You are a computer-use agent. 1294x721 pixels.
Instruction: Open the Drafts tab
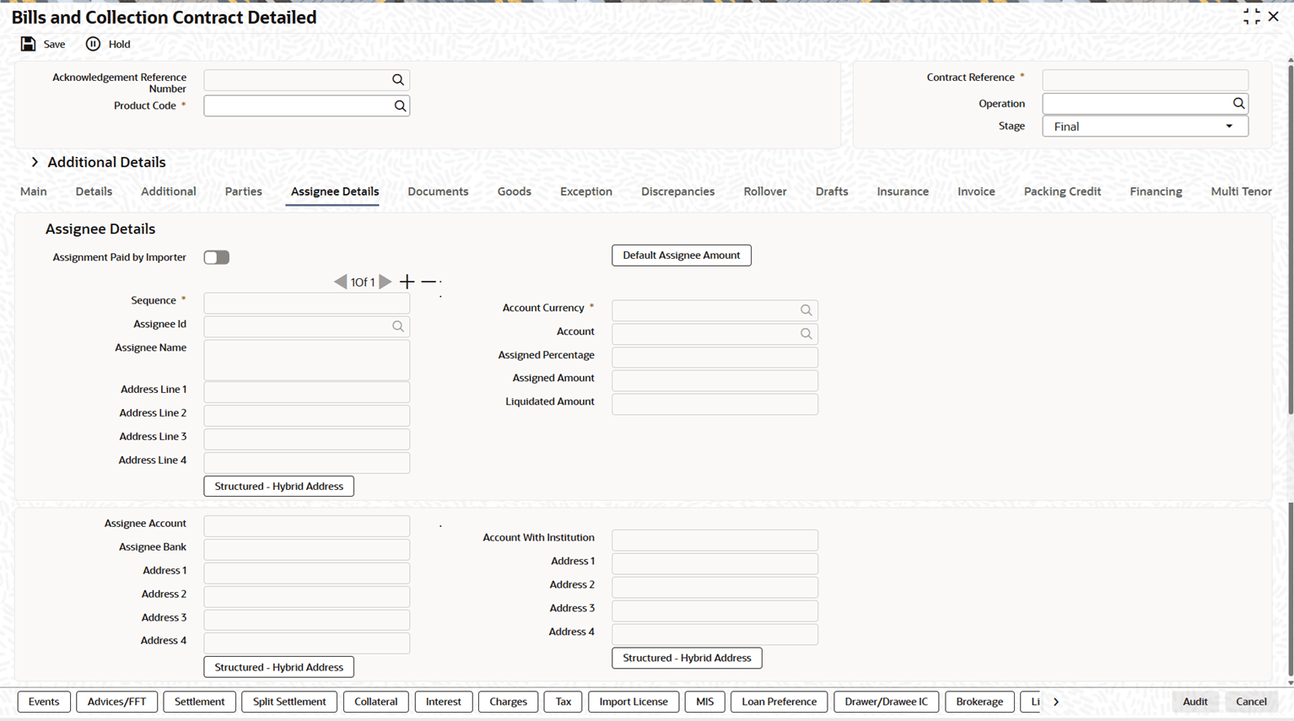click(832, 191)
